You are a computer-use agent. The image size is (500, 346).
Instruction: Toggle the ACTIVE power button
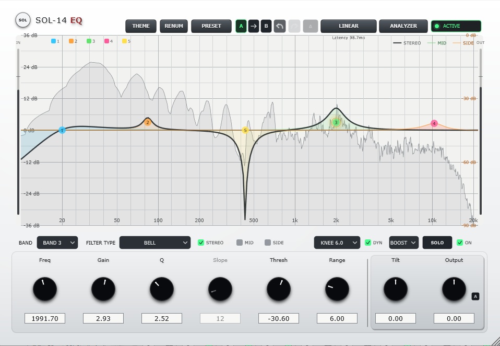456,26
